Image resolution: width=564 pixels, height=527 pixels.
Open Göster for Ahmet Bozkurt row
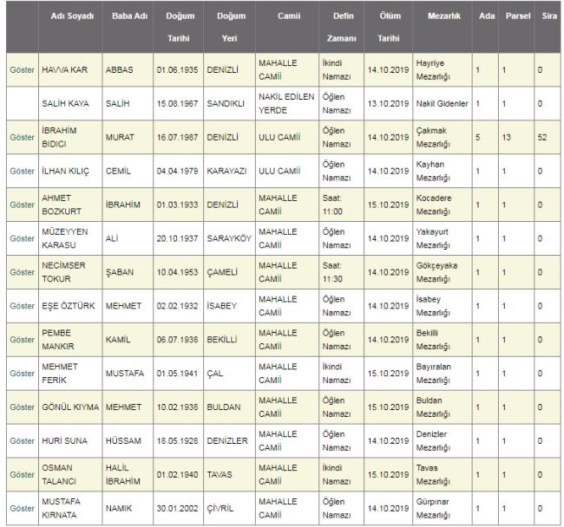tap(22, 205)
